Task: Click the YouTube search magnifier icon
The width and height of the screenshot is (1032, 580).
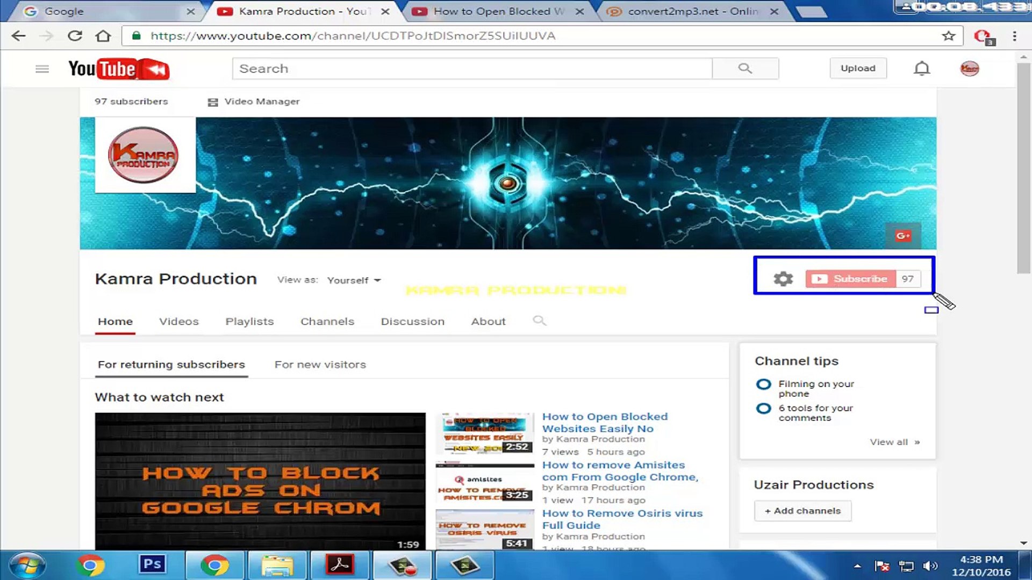Action: point(744,68)
